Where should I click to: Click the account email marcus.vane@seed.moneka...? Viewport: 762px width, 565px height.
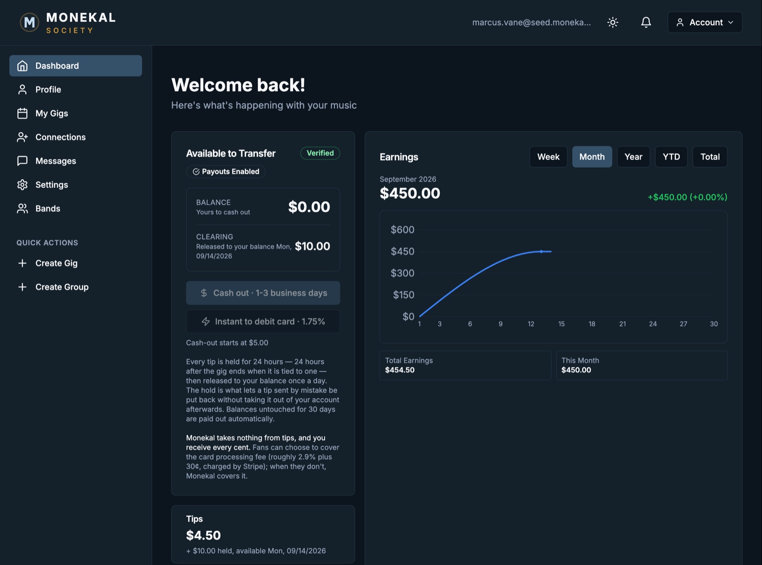tap(531, 22)
